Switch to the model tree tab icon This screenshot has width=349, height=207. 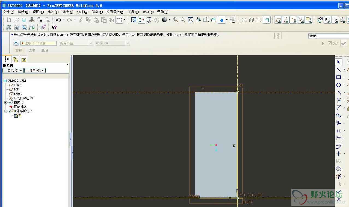pos(7,59)
